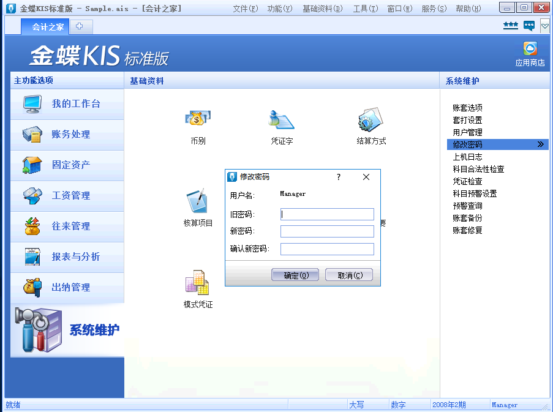This screenshot has width=553, height=412.
Task: Open the 工具(T) menu
Action: click(x=366, y=9)
